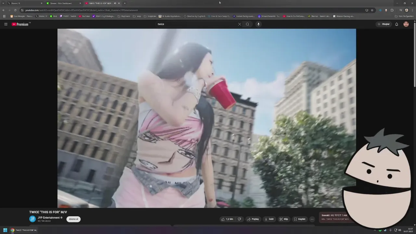The width and height of the screenshot is (416, 234).
Task: Go back with browser back arrow
Action: point(4,10)
